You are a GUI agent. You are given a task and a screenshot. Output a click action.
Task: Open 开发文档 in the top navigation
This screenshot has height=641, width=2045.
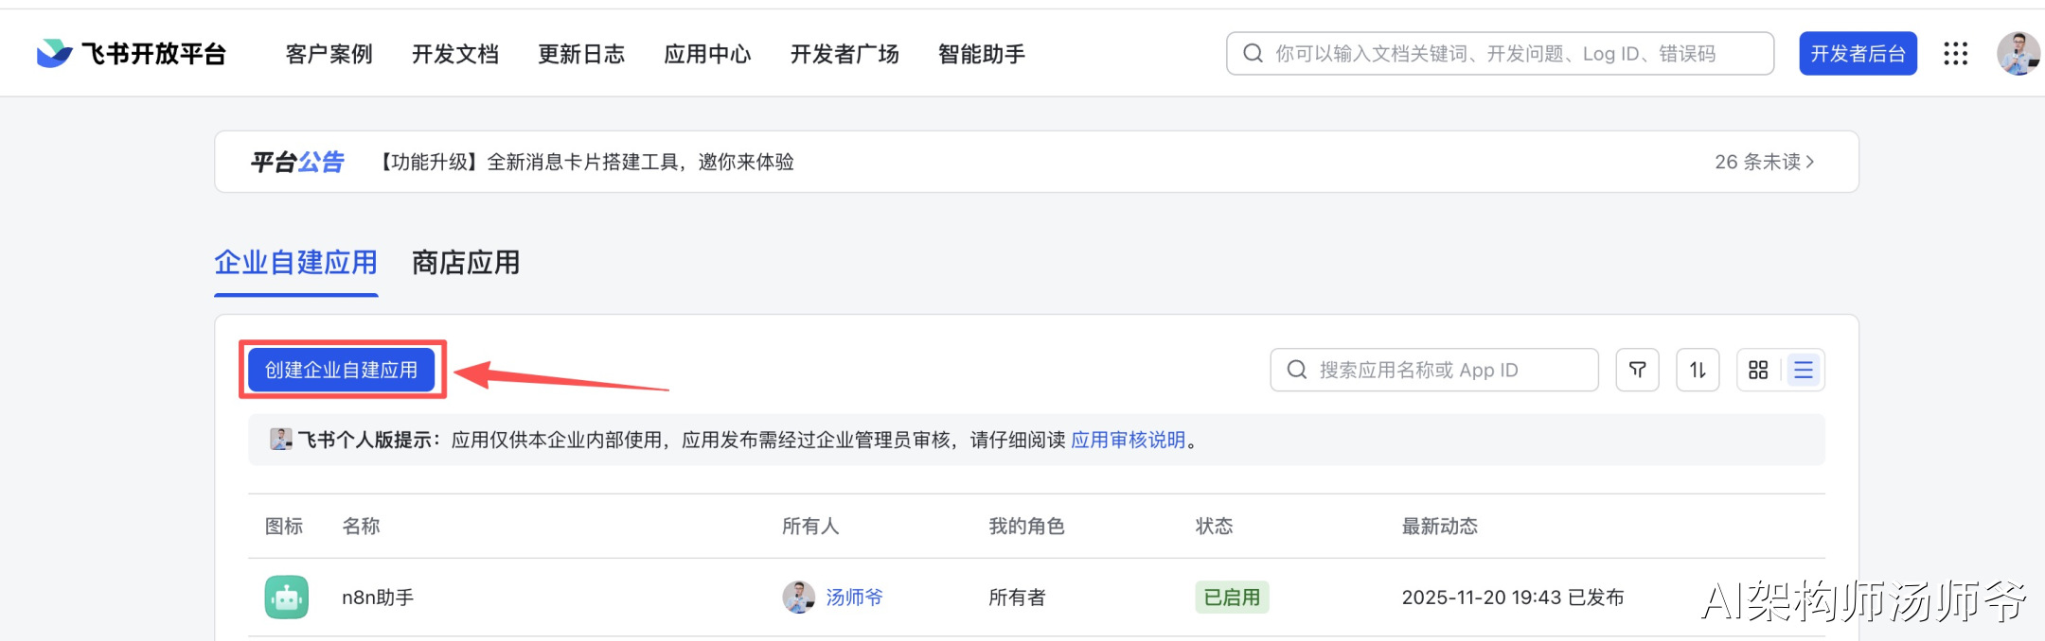454,54
